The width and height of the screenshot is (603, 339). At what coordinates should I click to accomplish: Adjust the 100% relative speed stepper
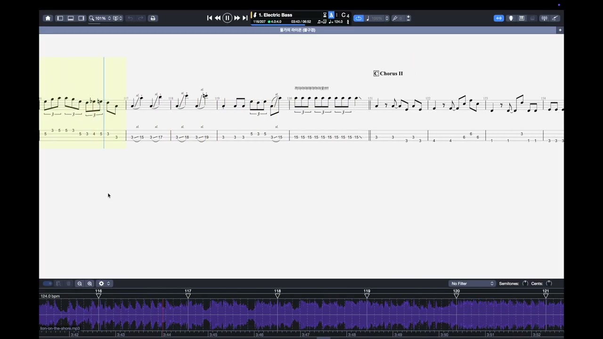[387, 18]
